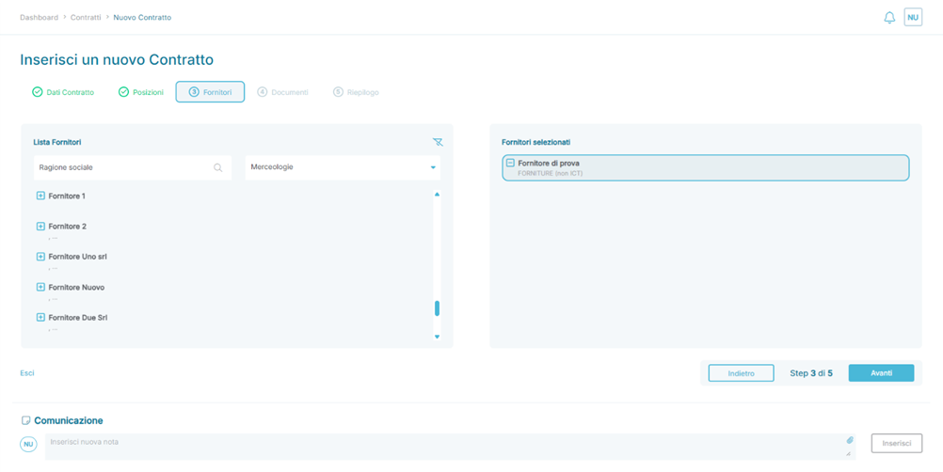Screen dimensions: 943x472
Task: Focus the Ragione sociale search field
Action: pyautogui.click(x=133, y=167)
